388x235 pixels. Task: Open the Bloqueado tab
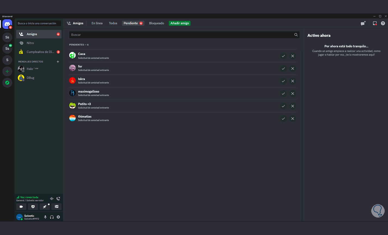[157, 23]
